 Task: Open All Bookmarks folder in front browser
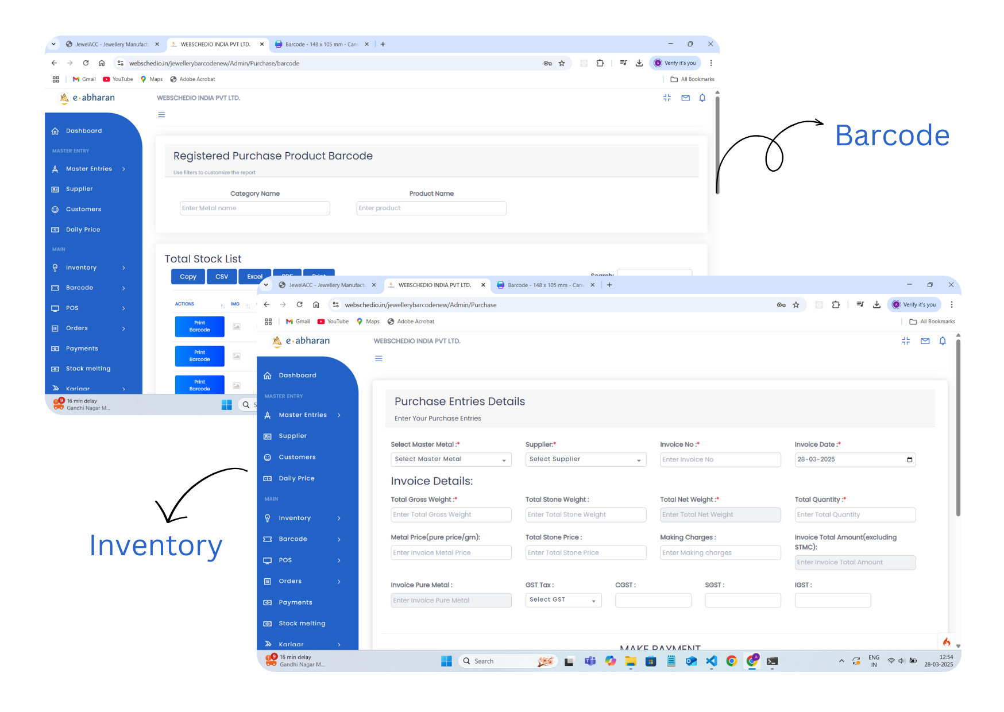click(x=932, y=322)
